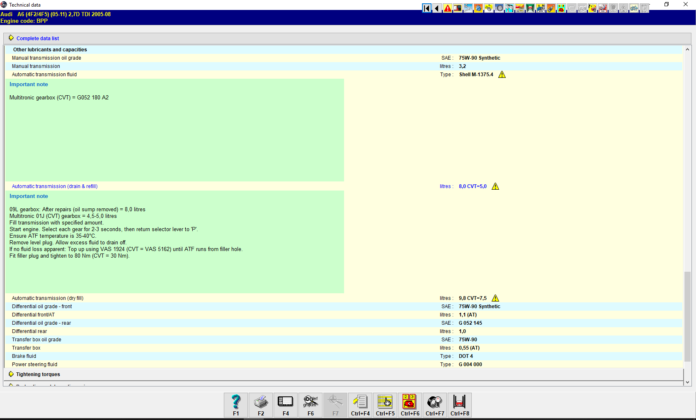Select the Manual transmission oil grade row

[343, 58]
